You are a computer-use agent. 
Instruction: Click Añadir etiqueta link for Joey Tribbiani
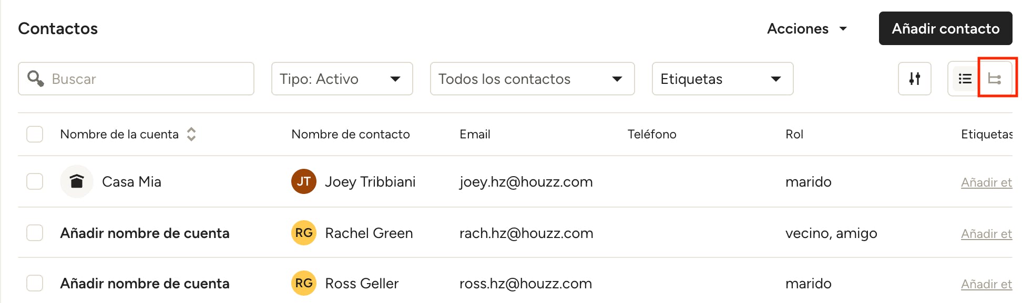pyautogui.click(x=987, y=182)
